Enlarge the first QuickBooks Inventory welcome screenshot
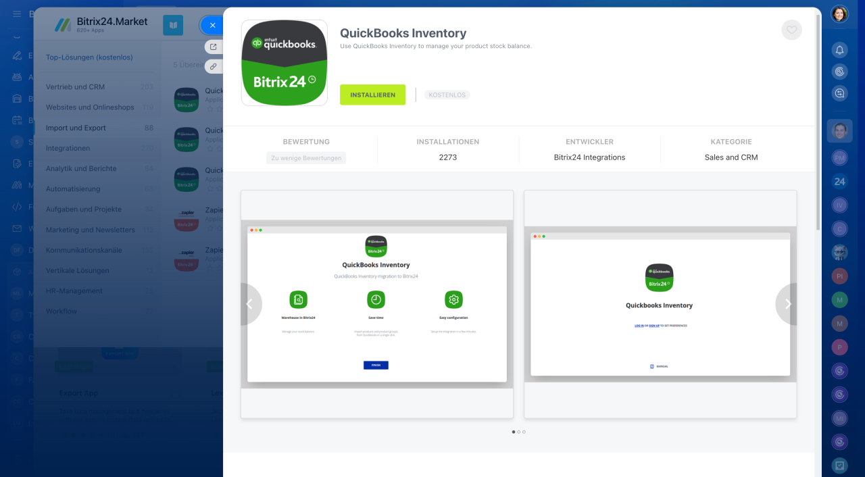Viewport: 865px width, 477px height. click(376, 304)
